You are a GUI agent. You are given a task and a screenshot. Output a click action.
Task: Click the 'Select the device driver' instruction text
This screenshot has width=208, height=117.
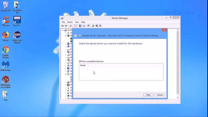click(111, 44)
